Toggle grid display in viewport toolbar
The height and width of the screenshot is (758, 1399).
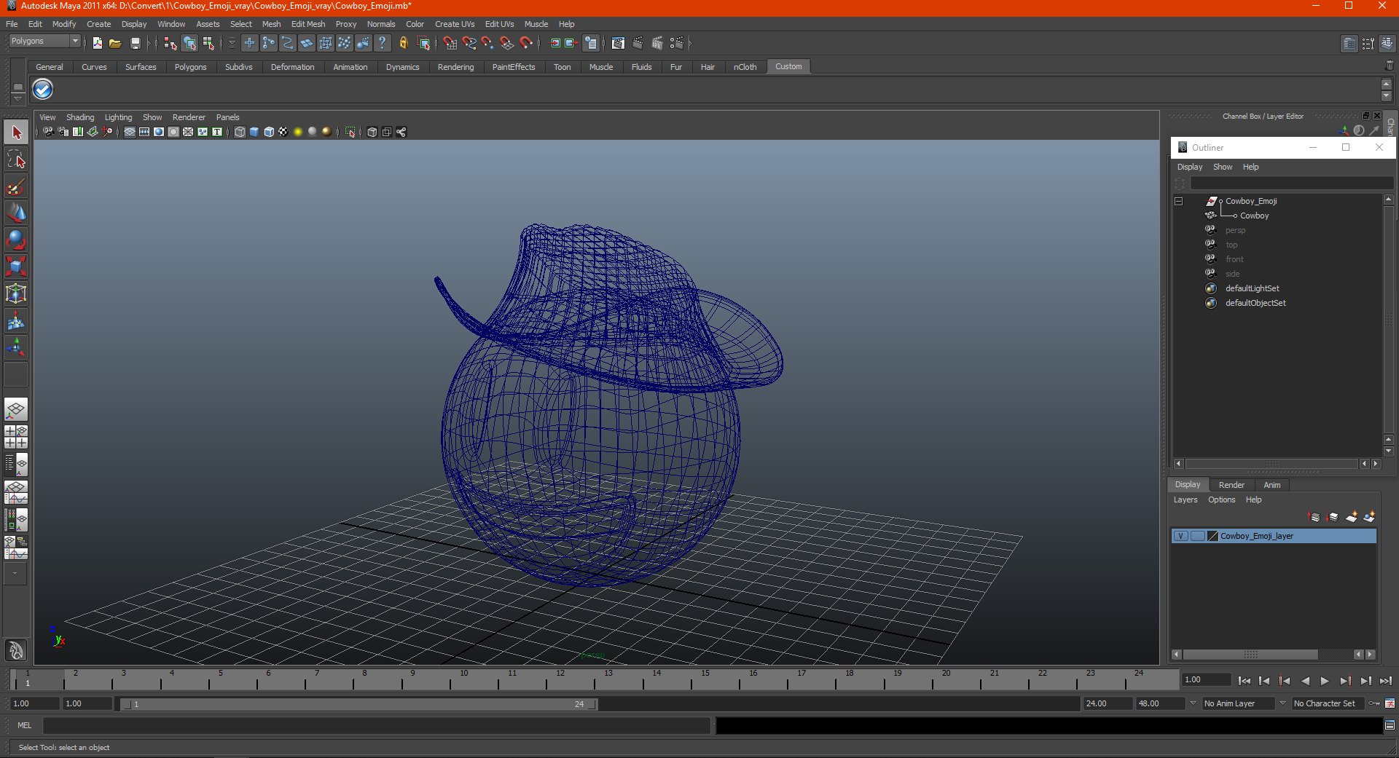coord(130,132)
